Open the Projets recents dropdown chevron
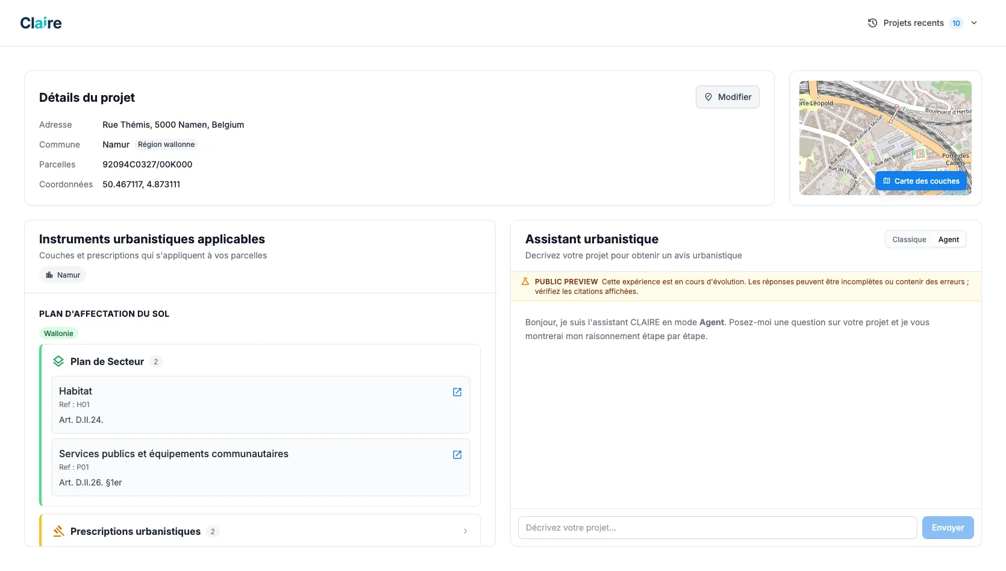Screen dimensions: 1006x571 coord(974,23)
